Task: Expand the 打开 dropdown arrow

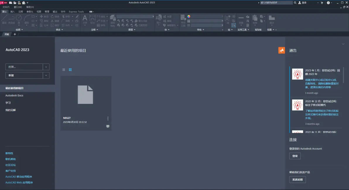Action: [x=46, y=67]
